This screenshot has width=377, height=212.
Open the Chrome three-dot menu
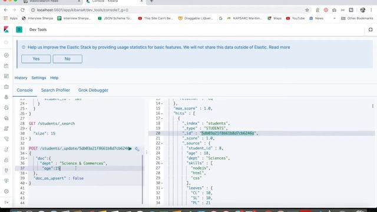pos(371,10)
